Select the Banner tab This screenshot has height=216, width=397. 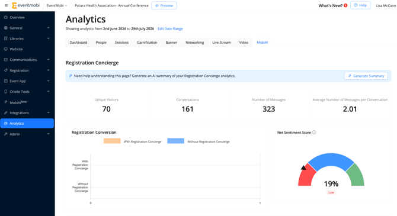tap(171, 43)
